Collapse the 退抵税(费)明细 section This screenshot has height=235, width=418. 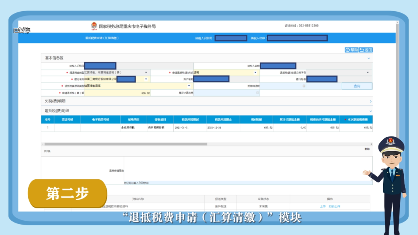tap(370, 111)
